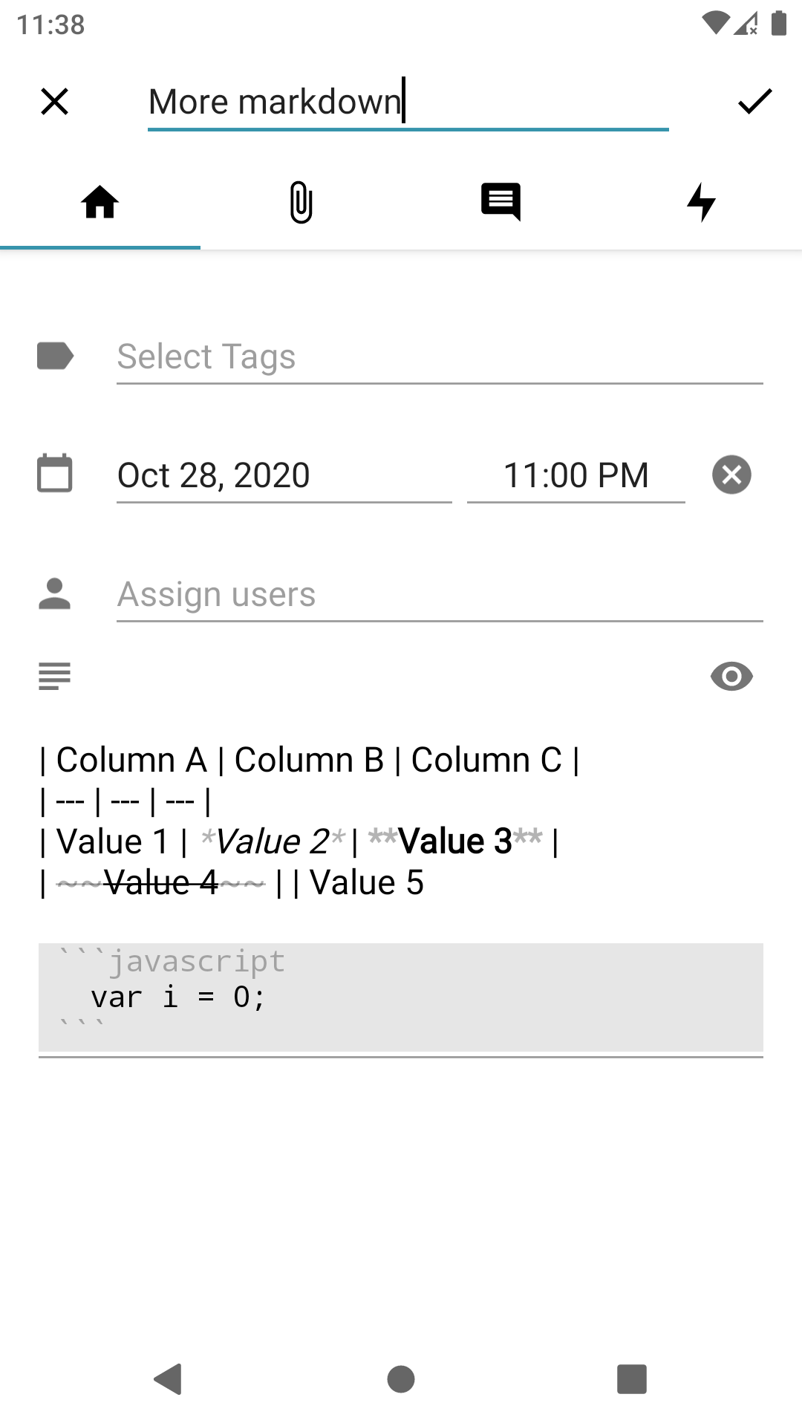
Task: Change the due time, currently 11:00 PM
Action: 576,476
